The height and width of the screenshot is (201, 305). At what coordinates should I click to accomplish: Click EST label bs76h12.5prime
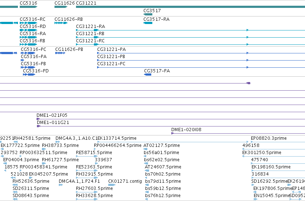[x=163, y=196]
